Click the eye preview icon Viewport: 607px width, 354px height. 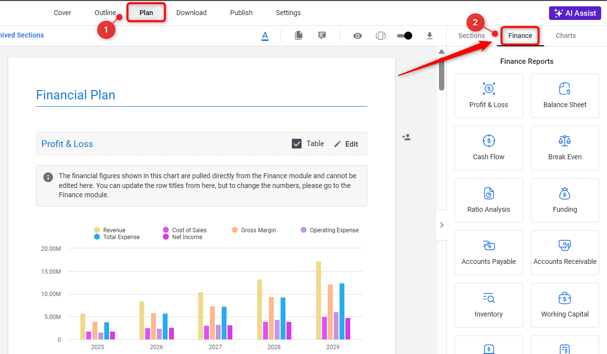[358, 36]
